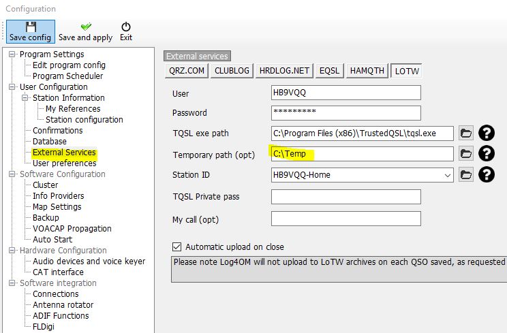Image resolution: width=507 pixels, height=333 pixels.
Task: Collapse the Hardware Configuration tree node
Action: [x=12, y=251]
